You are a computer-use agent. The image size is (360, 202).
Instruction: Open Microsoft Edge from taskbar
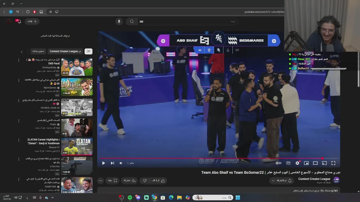point(171,198)
